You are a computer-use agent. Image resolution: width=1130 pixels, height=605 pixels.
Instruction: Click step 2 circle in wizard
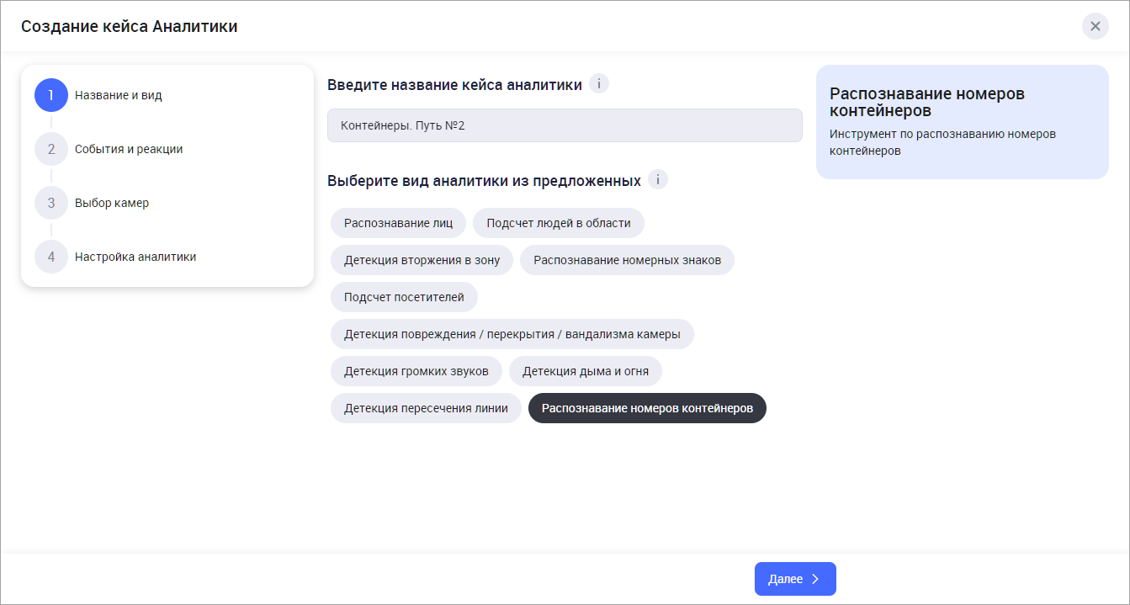pyautogui.click(x=51, y=149)
